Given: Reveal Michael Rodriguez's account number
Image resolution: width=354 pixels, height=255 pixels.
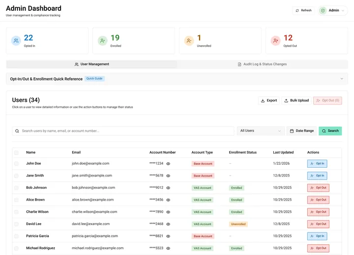Looking at the screenshot, I should tap(168, 248).
